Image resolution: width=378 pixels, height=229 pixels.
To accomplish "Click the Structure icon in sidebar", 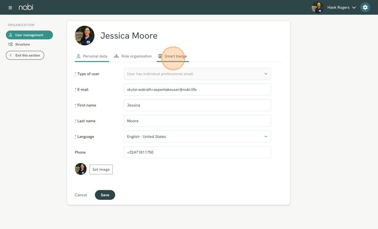I will point(10,44).
